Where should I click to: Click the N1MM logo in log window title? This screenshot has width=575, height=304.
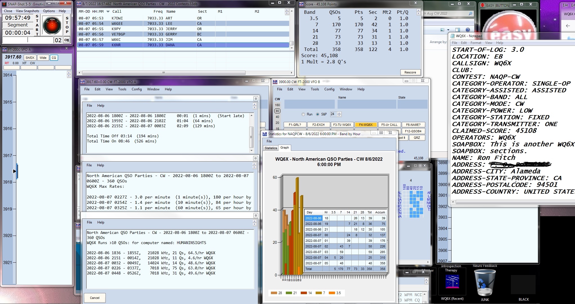(x=79, y=4)
